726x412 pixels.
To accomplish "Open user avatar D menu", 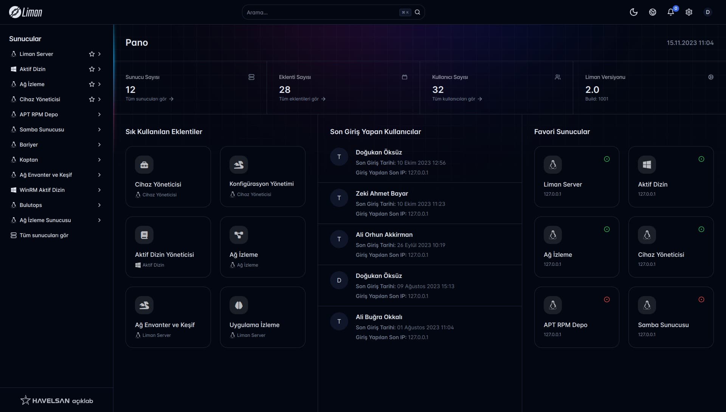I will click(707, 12).
